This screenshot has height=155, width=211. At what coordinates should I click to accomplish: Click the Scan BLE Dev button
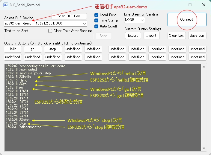(69, 16)
